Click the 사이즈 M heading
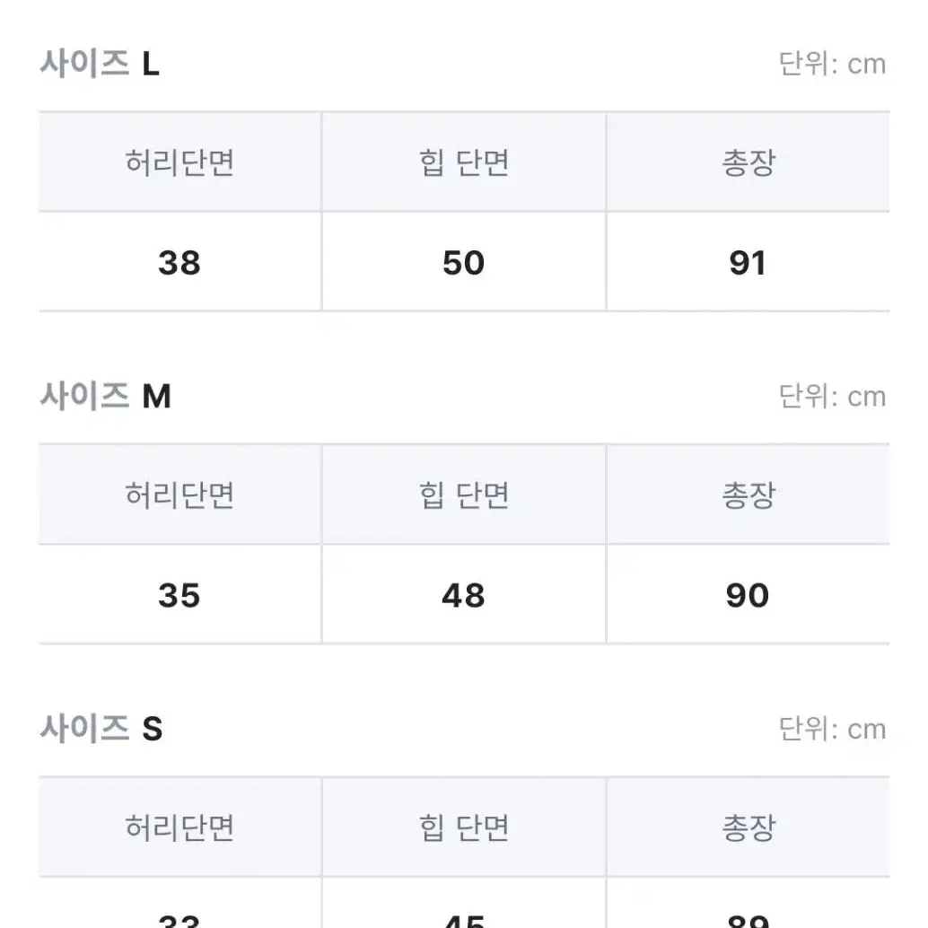 105,396
